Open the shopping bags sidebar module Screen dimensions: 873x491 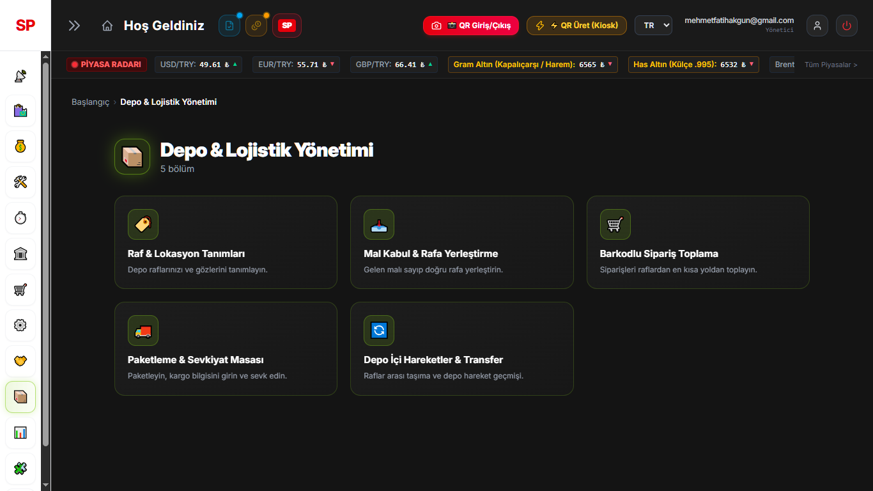pos(20,111)
